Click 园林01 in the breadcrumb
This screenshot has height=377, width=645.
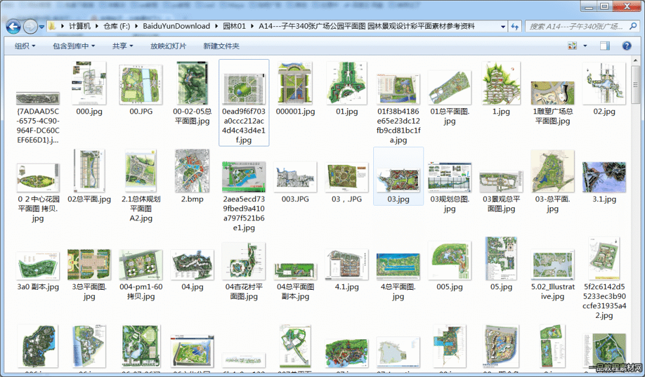(x=234, y=26)
